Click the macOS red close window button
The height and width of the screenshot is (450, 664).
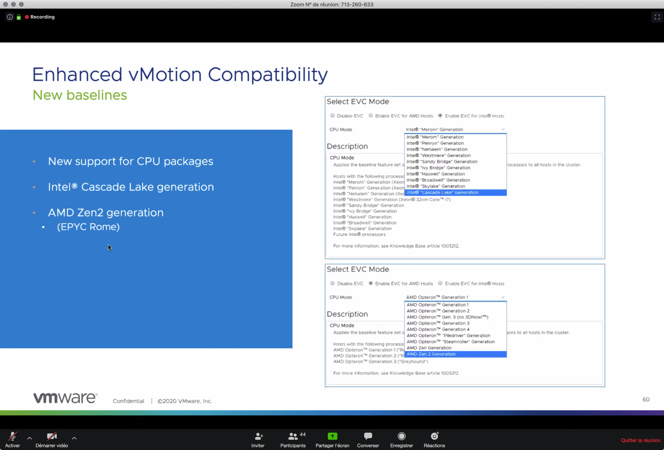[5, 4]
